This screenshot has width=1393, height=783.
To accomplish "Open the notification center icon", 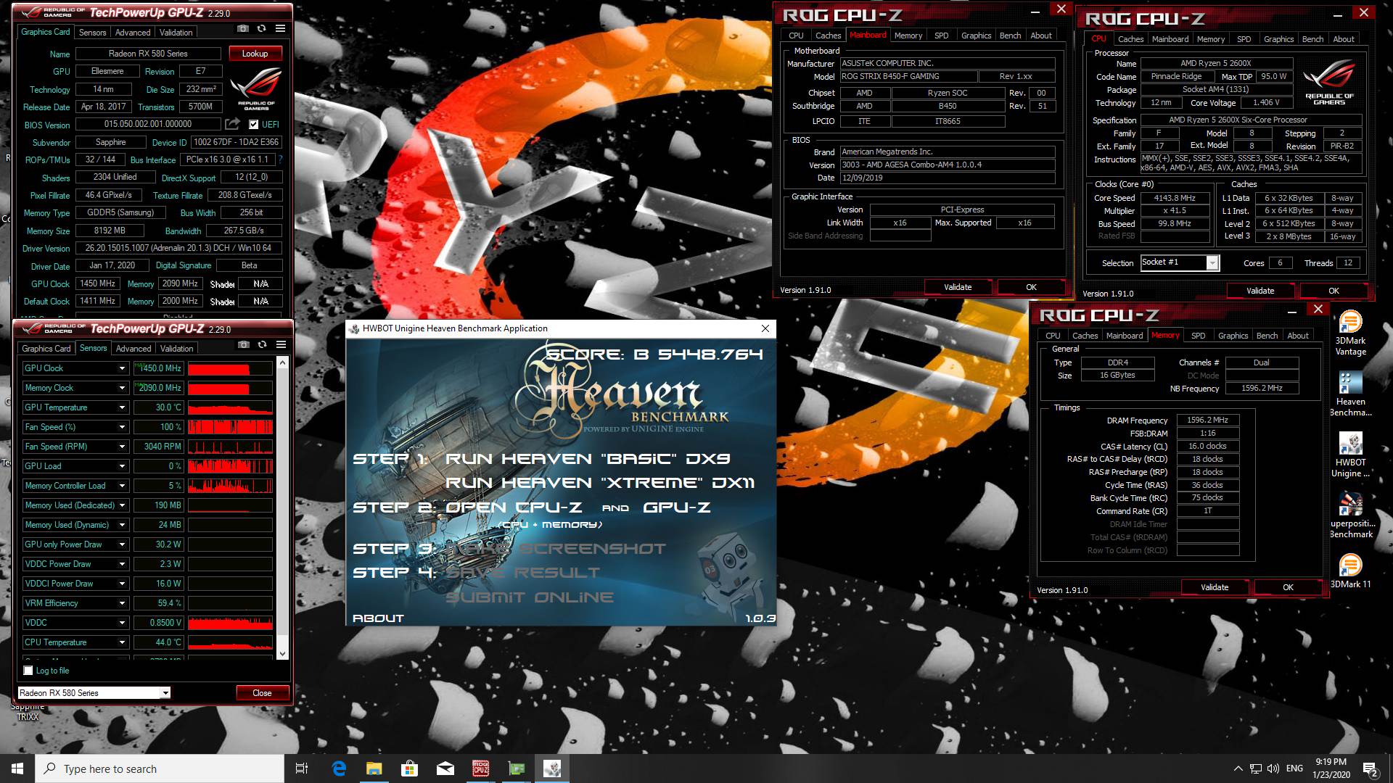I will (x=1371, y=768).
